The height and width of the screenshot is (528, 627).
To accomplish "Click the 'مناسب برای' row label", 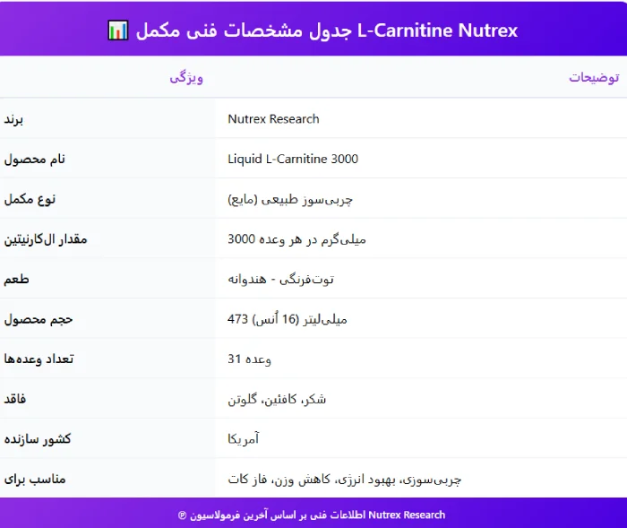I will (35, 479).
